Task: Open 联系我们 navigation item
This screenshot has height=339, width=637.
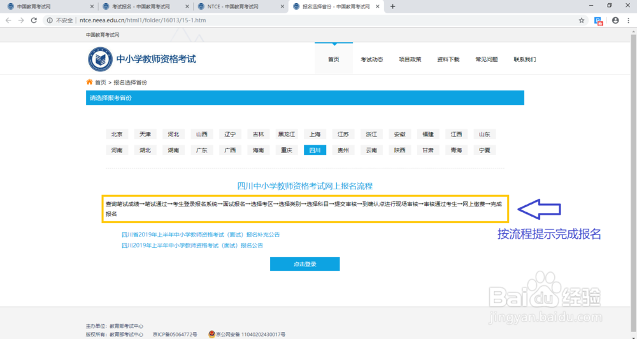Action: 524,59
